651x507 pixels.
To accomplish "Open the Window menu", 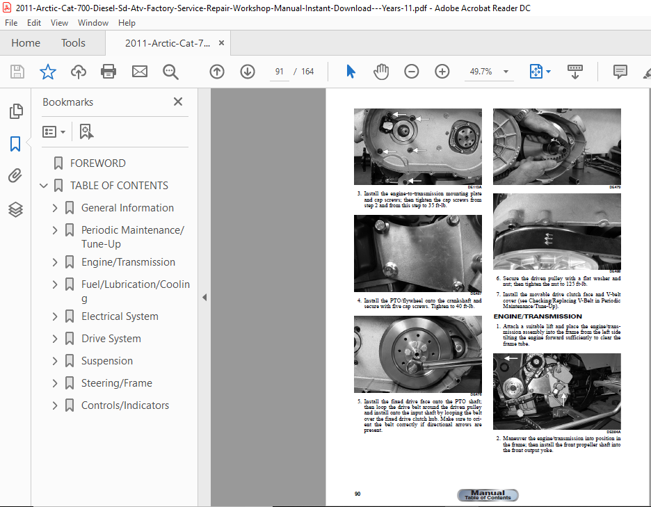I will click(x=93, y=23).
